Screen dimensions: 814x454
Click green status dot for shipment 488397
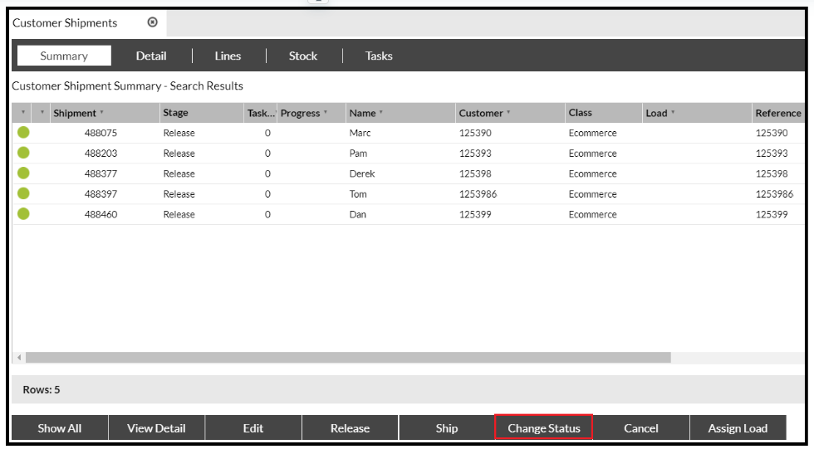point(23,193)
